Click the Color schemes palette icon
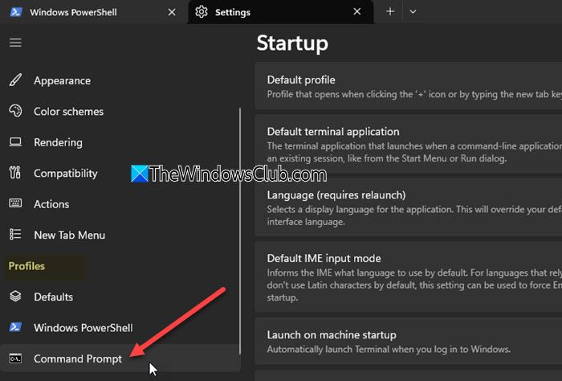This screenshot has height=381, width=562. tap(15, 111)
